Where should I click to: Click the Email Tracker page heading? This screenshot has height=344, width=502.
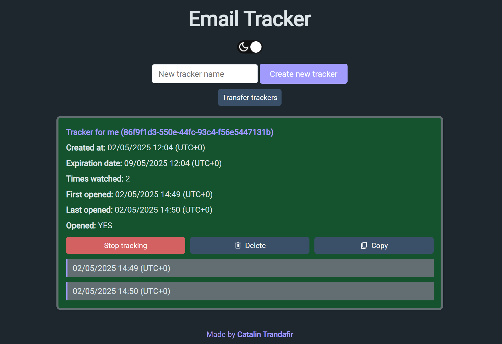(x=250, y=19)
